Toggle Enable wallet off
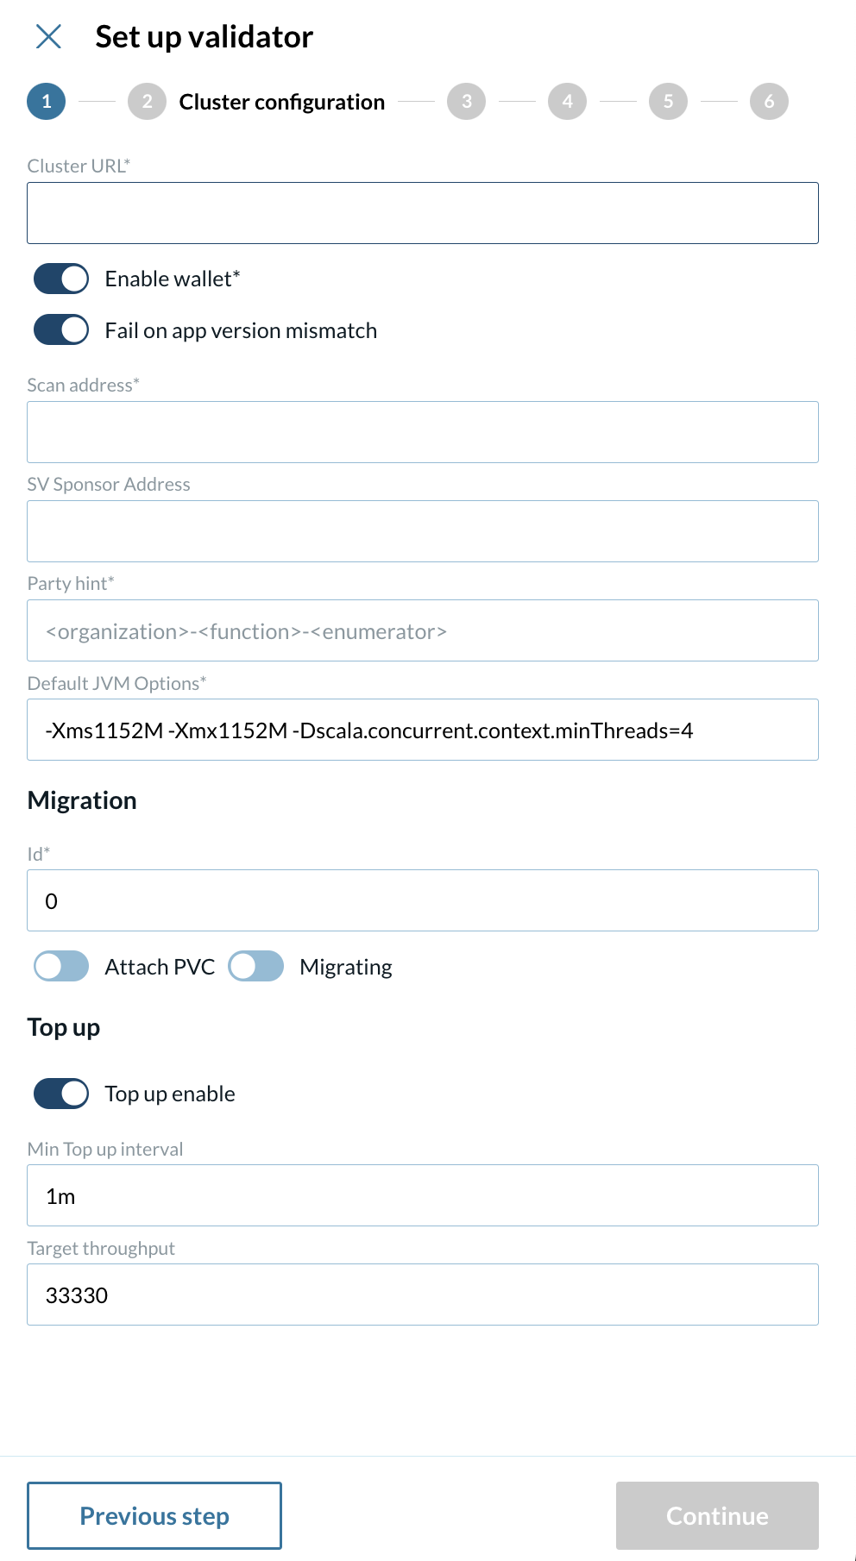 (x=60, y=279)
